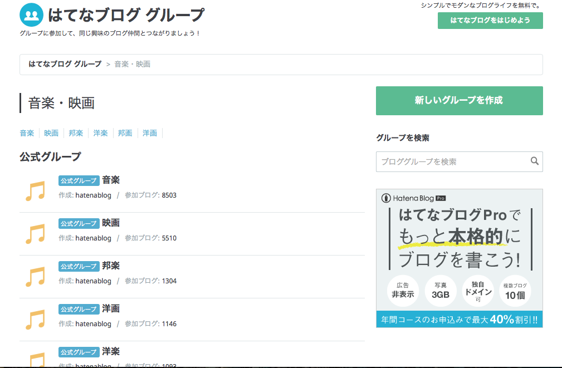Open the 洋画 official group title
The image size is (562, 368).
(x=111, y=308)
